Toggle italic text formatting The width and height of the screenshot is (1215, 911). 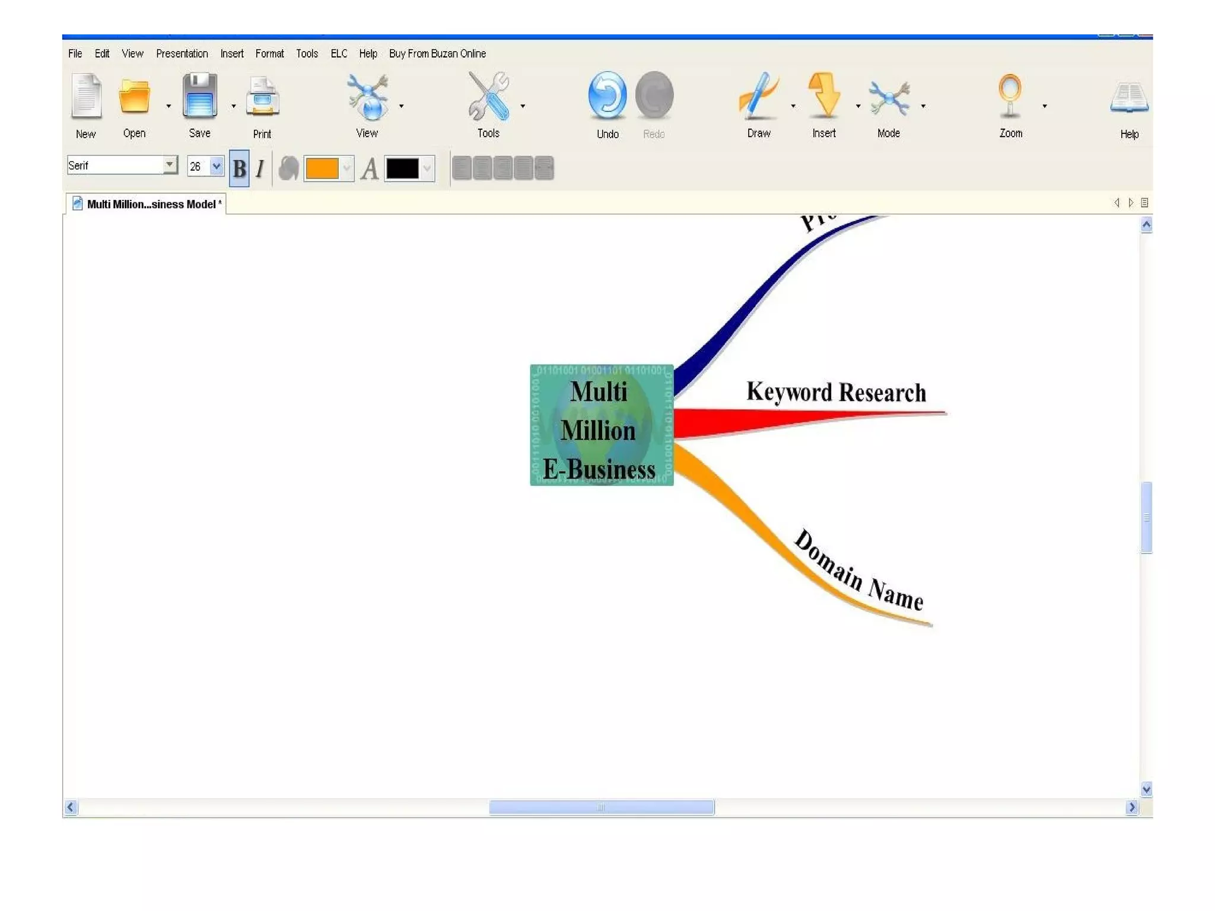point(260,169)
